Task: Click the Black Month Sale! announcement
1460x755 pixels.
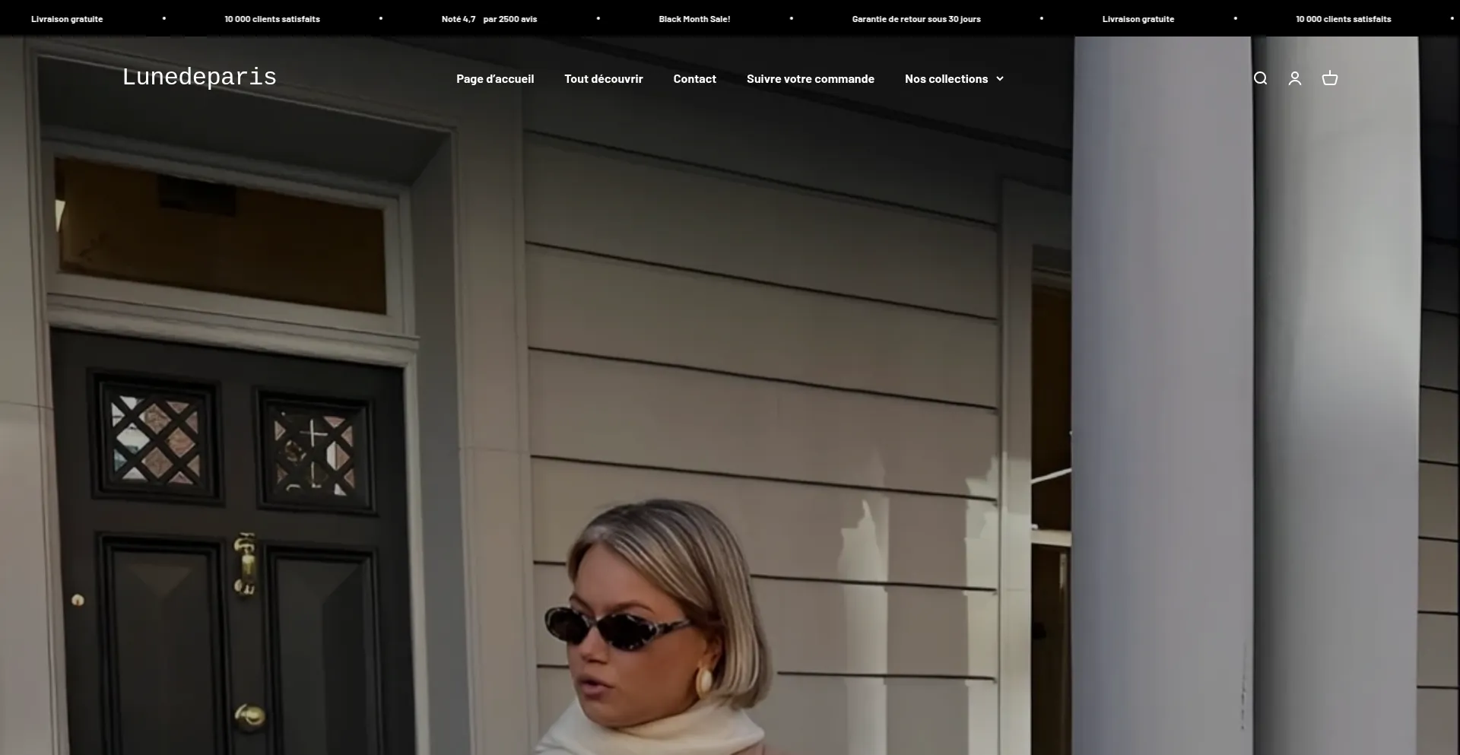Action: pyautogui.click(x=694, y=19)
